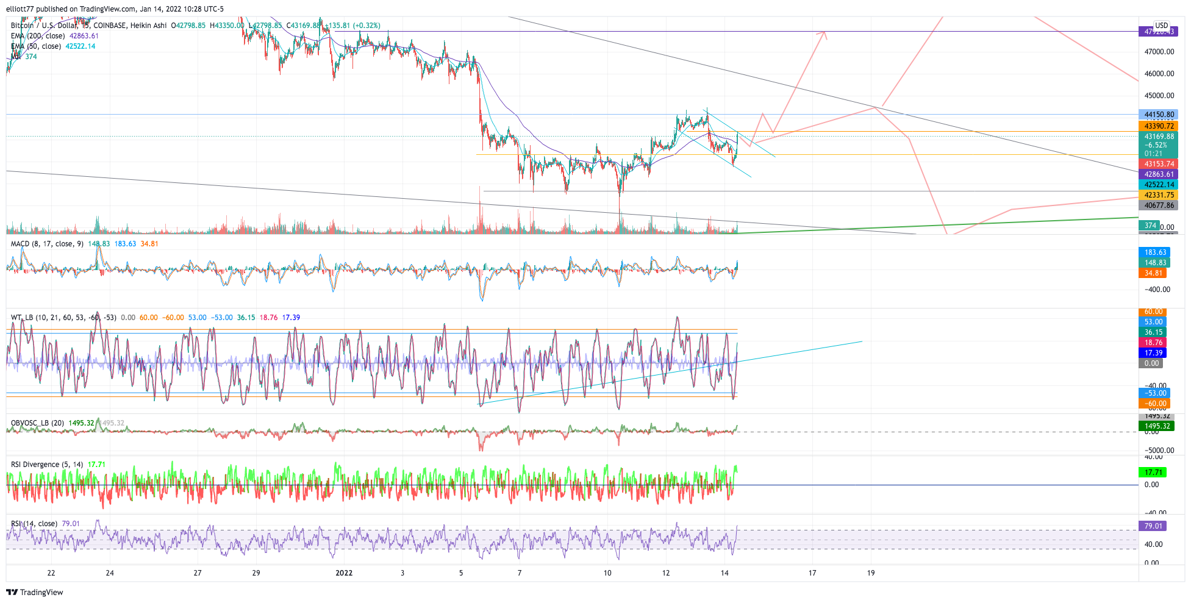1191x603 pixels.
Task: Select the -53.00 WaveTrend axis label
Action: pyautogui.click(x=1154, y=393)
